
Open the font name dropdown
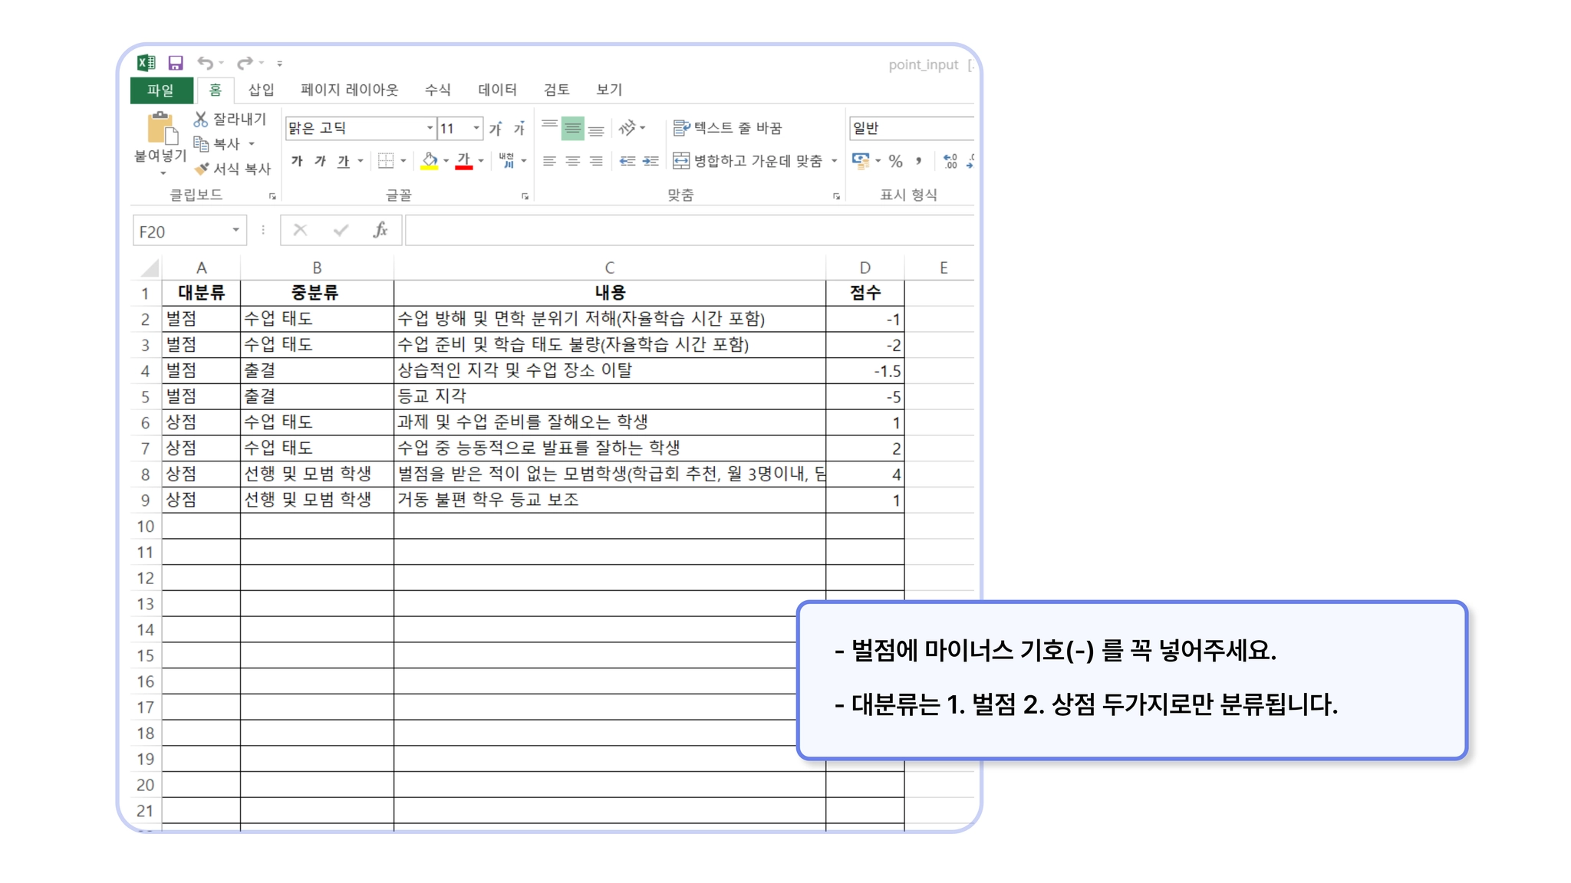click(430, 128)
